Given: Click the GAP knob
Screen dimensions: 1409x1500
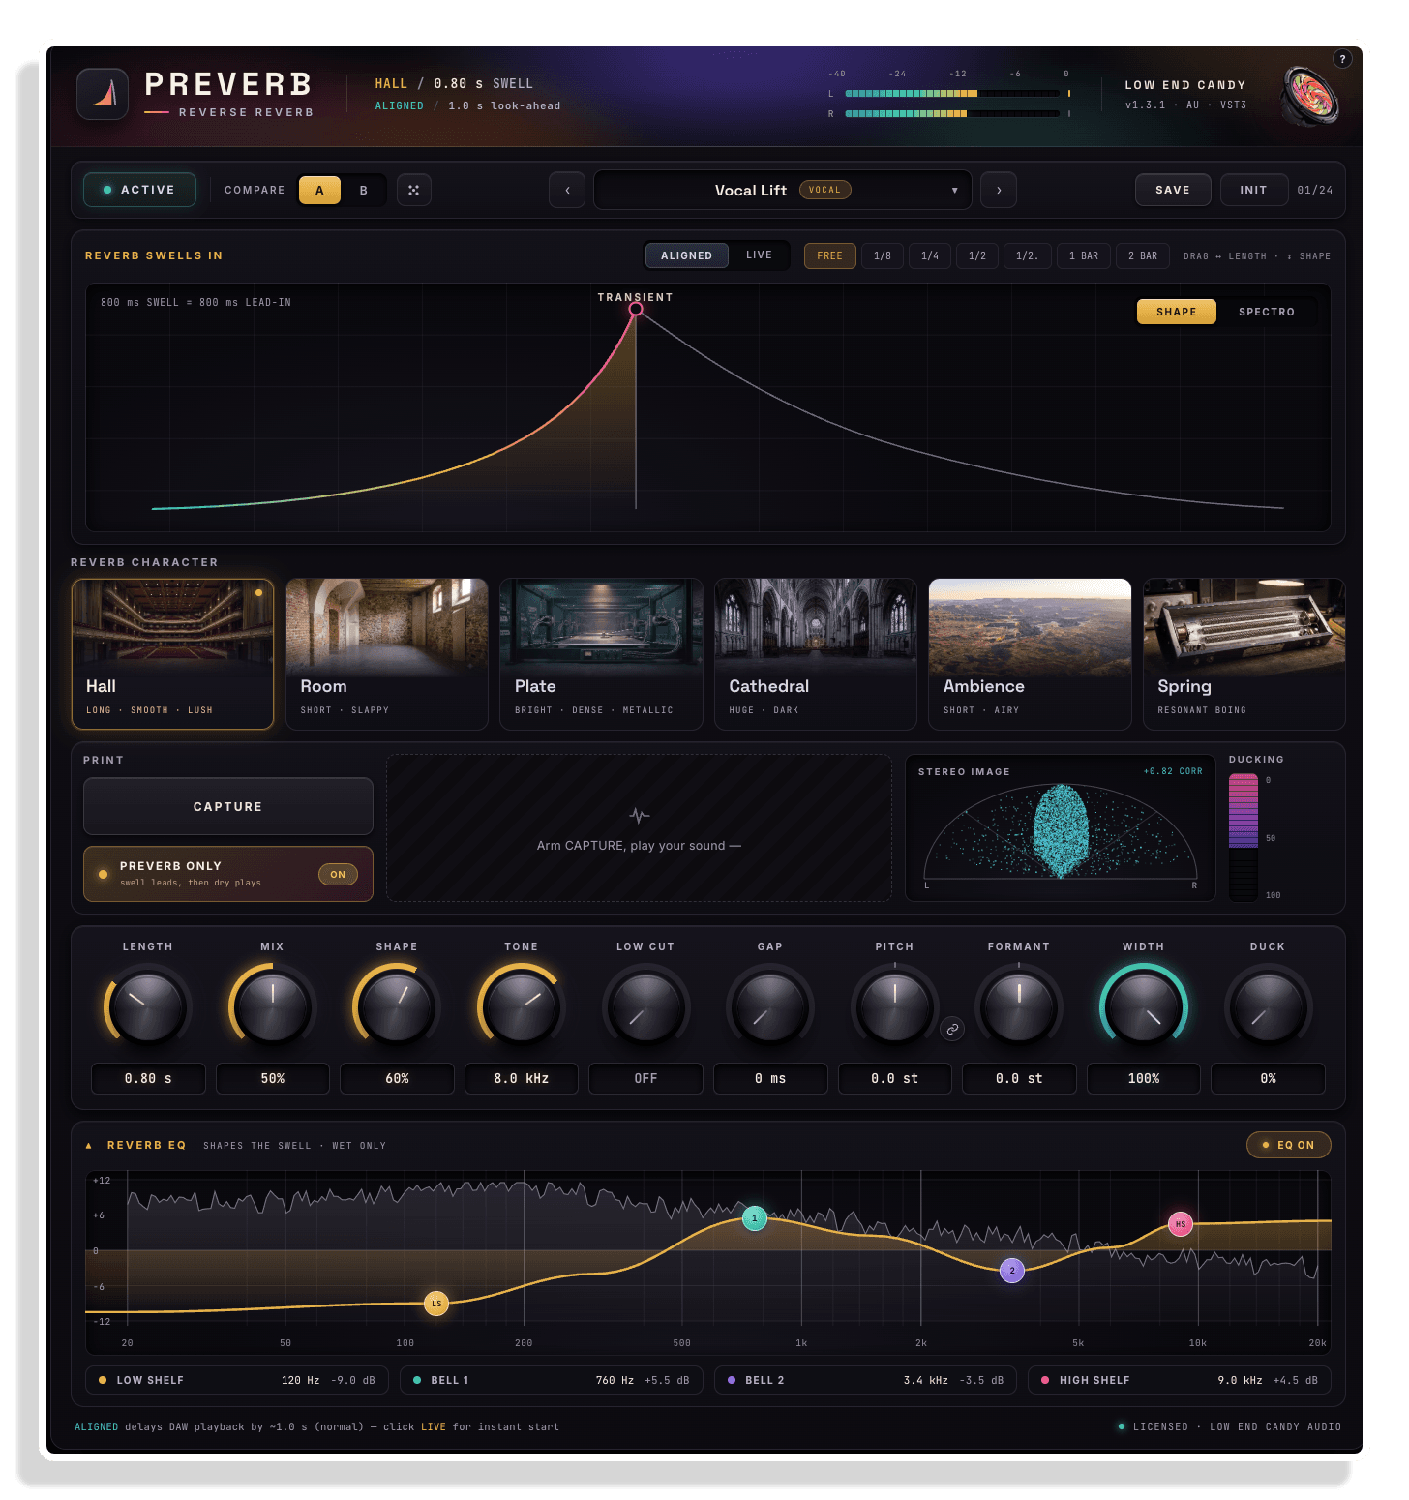Looking at the screenshot, I should pyautogui.click(x=770, y=1007).
